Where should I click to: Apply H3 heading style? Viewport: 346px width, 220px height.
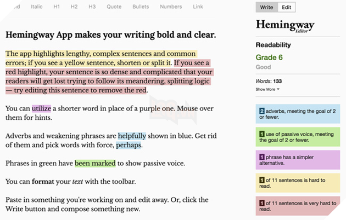point(92,7)
